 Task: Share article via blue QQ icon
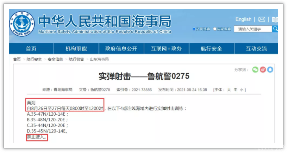click(x=270, y=69)
